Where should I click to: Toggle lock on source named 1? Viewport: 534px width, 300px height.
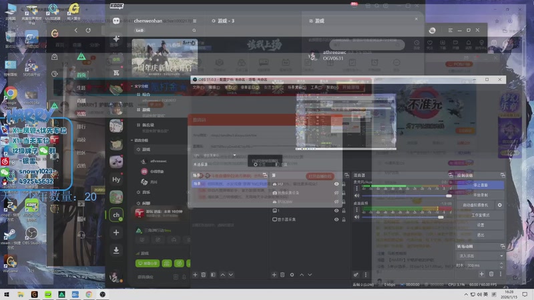click(x=344, y=211)
